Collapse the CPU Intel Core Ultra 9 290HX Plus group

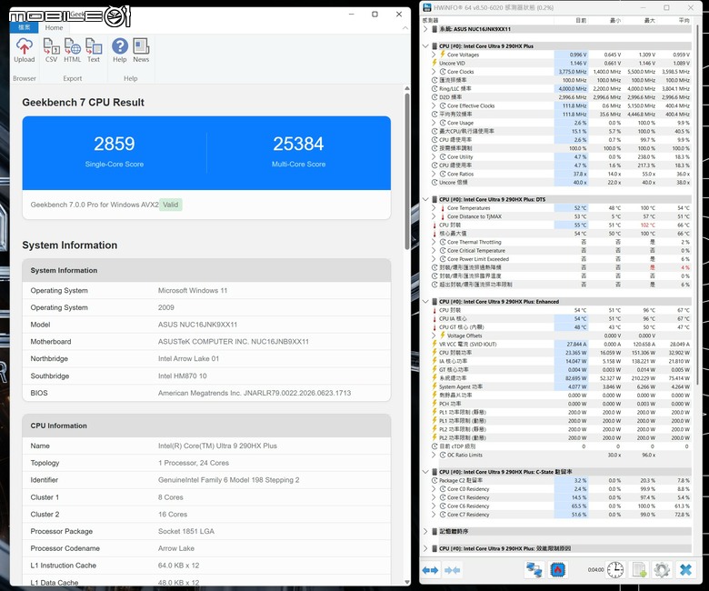click(425, 46)
